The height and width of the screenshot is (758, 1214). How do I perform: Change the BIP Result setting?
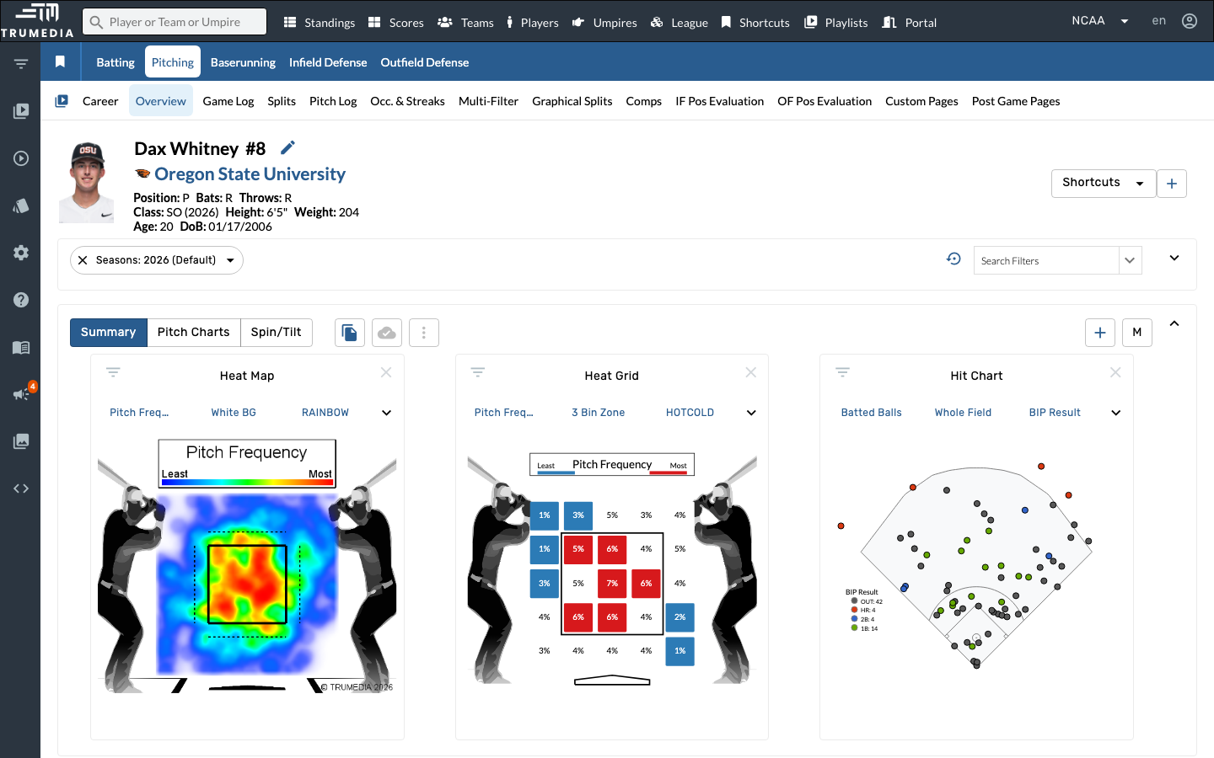[x=1055, y=413]
